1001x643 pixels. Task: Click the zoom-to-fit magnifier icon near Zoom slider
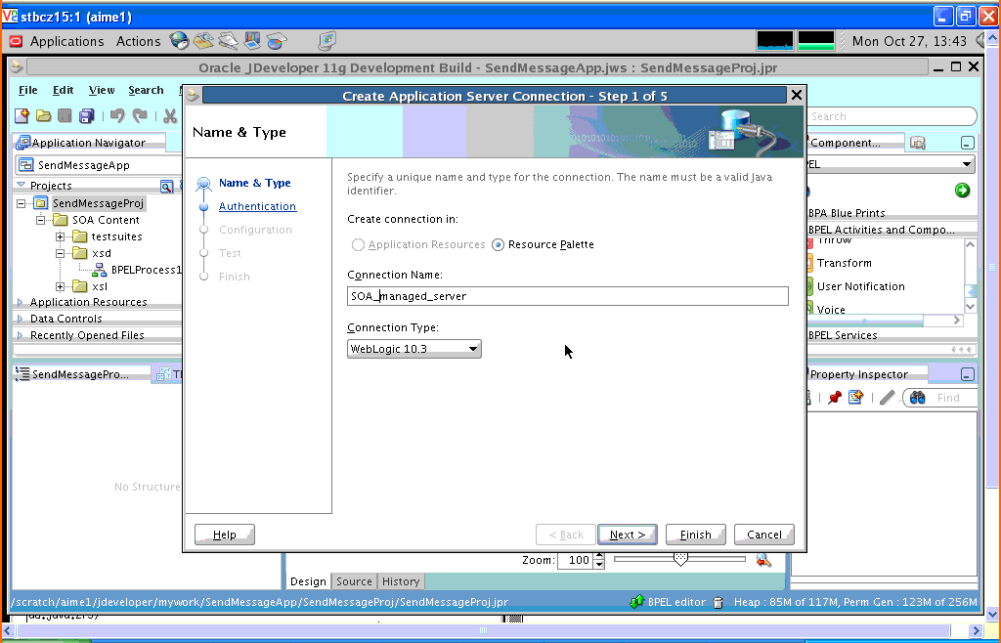pyautogui.click(x=763, y=560)
